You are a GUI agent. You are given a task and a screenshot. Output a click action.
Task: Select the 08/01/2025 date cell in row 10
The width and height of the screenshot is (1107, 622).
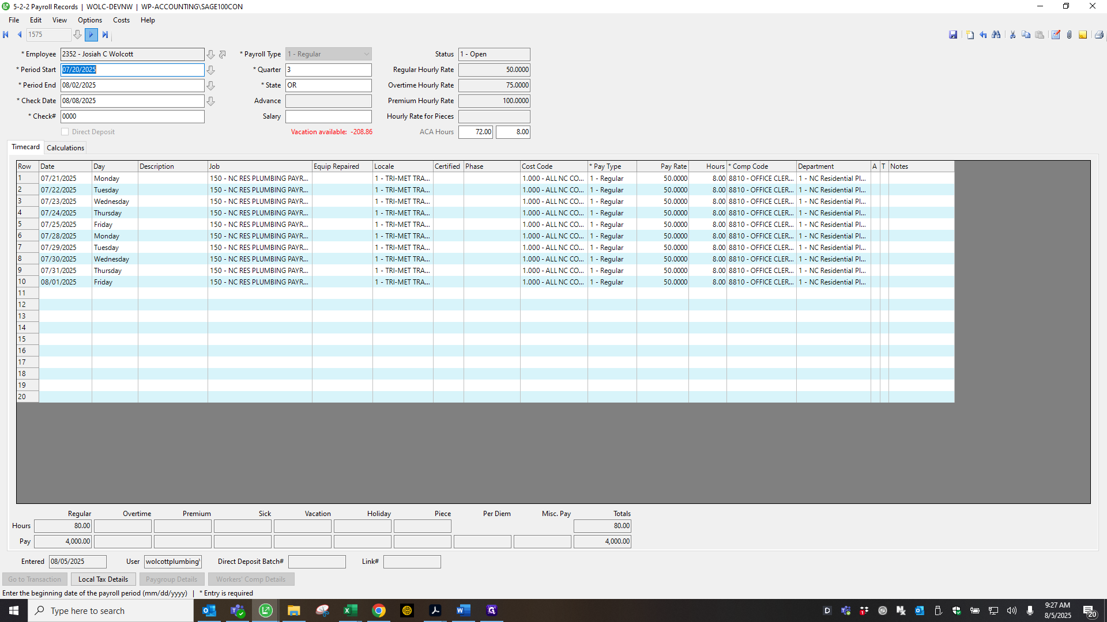pos(65,282)
